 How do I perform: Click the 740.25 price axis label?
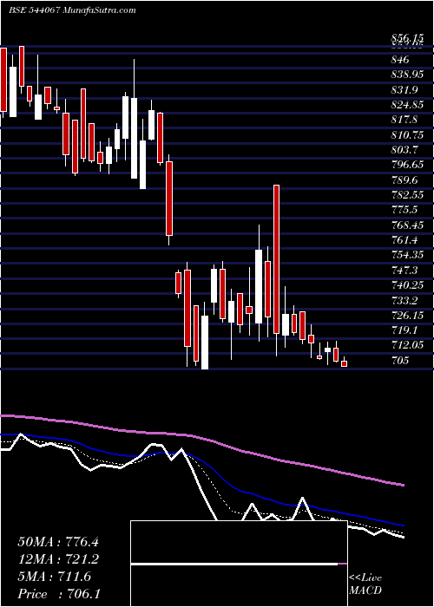[x=407, y=285]
